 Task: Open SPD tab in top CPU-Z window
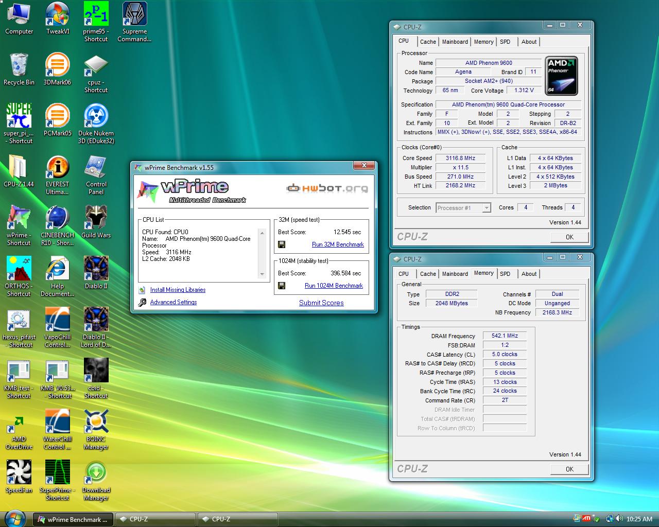coord(505,42)
